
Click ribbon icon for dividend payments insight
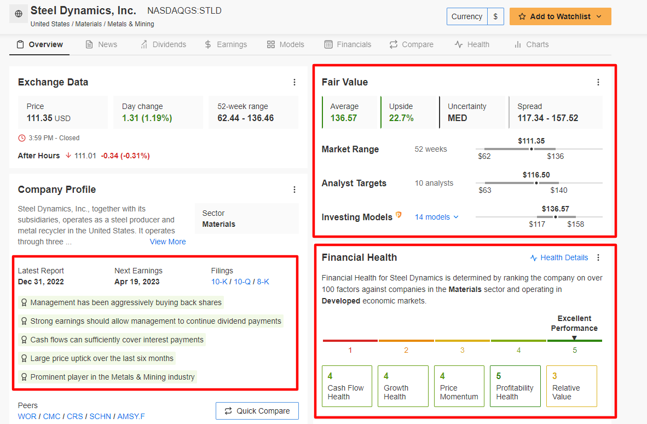pyautogui.click(x=24, y=321)
